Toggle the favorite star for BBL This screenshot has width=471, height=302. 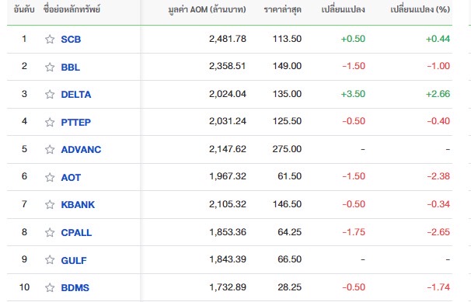(x=50, y=67)
